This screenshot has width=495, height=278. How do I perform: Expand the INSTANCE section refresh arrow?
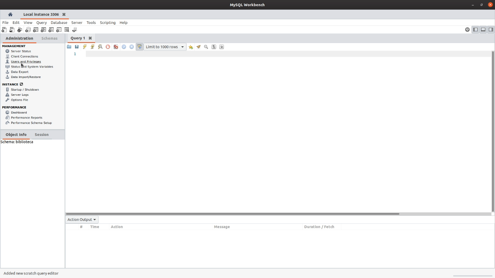(x=21, y=84)
